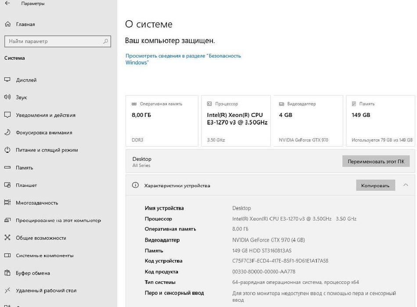Image resolution: width=417 pixels, height=307 pixels.
Task: Select the NVIDIA GeForce GTX 970 (4 GB) value
Action: tap(268, 240)
